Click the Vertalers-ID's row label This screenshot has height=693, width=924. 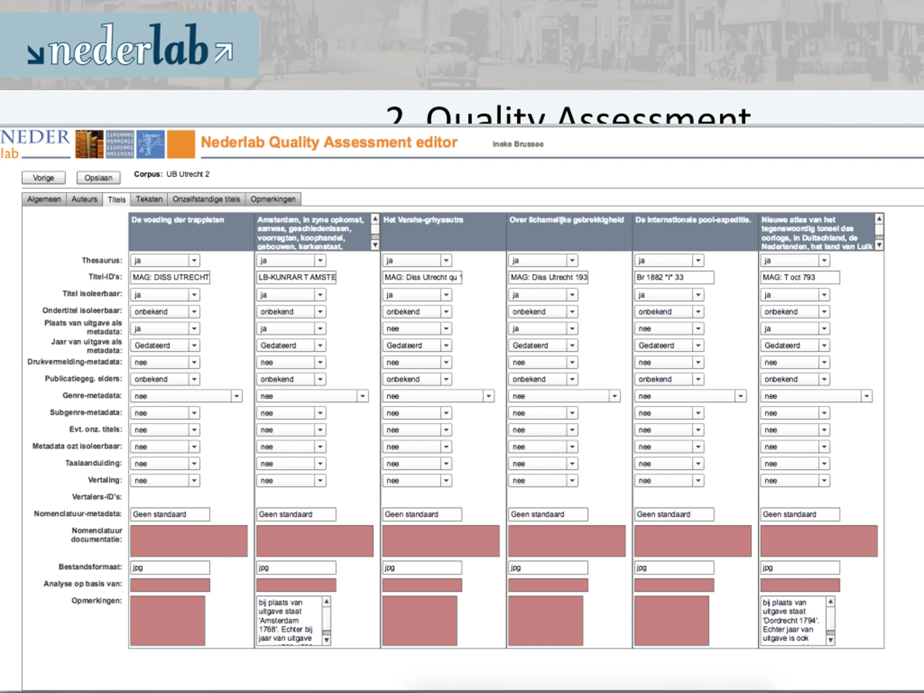click(97, 497)
